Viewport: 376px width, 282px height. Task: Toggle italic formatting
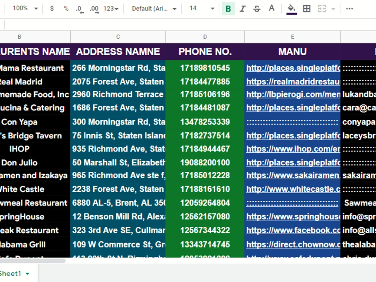point(243,9)
